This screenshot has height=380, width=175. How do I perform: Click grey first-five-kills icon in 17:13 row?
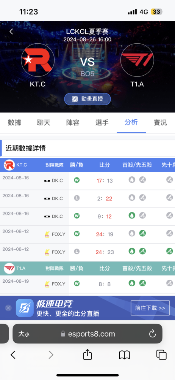[x=142, y=180]
